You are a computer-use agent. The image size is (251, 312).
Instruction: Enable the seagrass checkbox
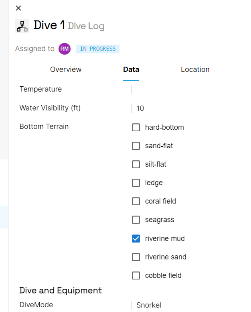pyautogui.click(x=136, y=220)
